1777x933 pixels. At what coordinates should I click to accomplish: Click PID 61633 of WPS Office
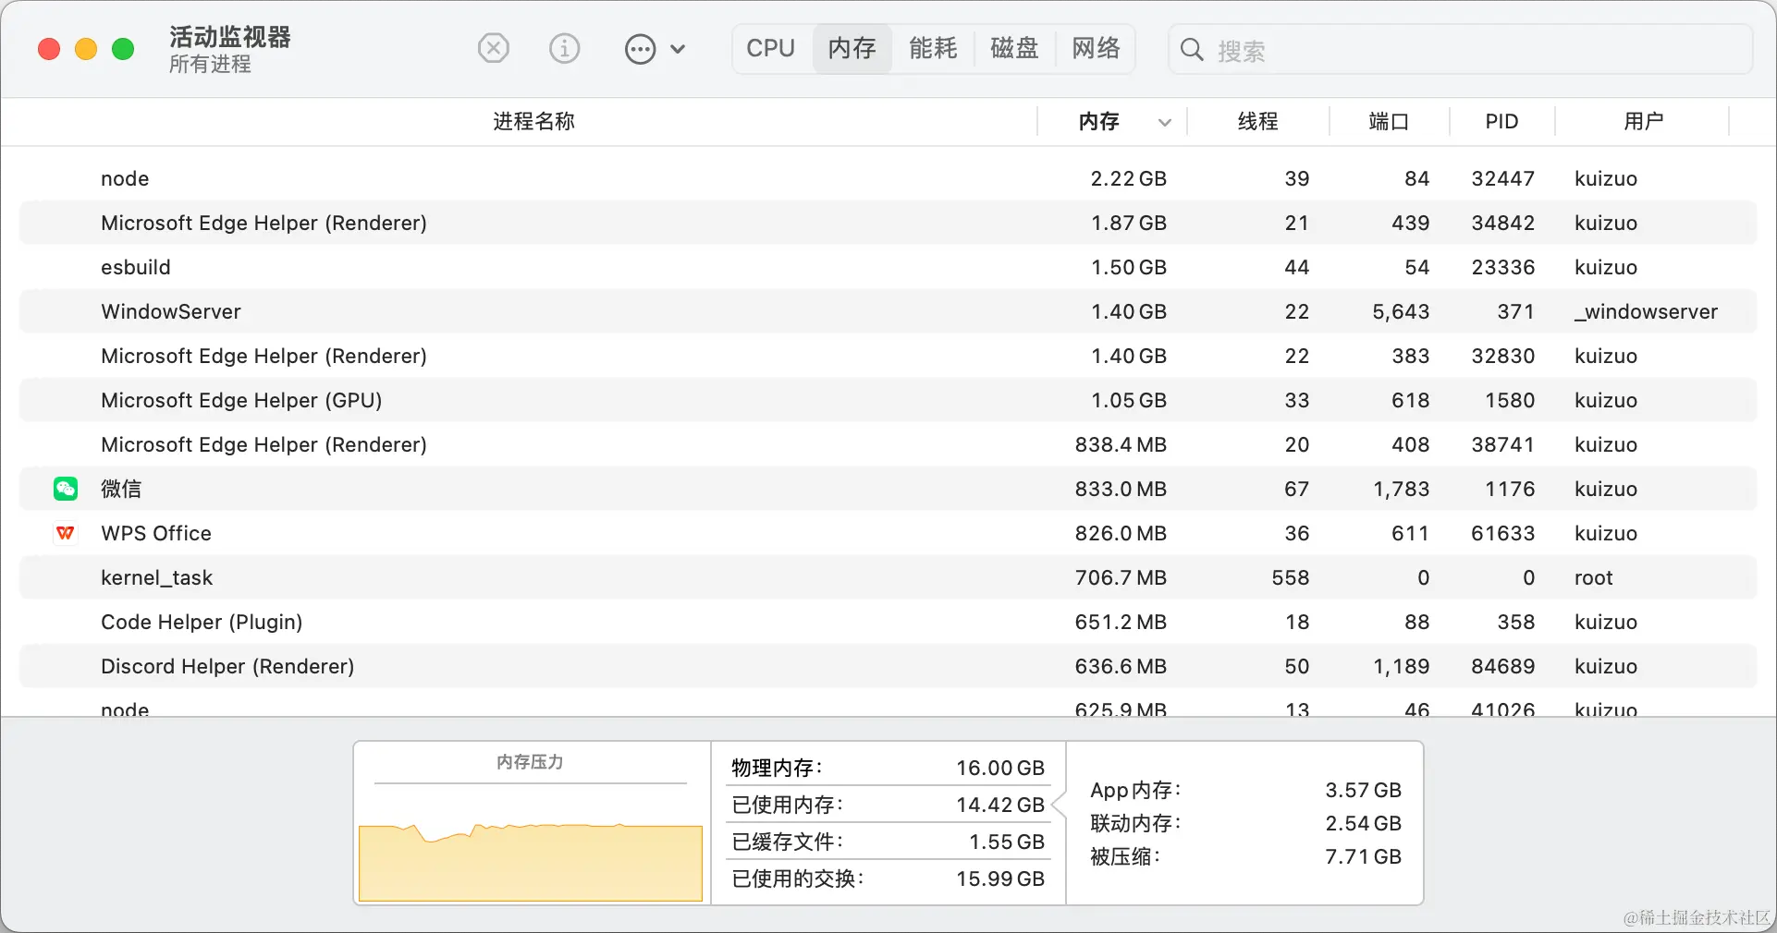point(1502,533)
